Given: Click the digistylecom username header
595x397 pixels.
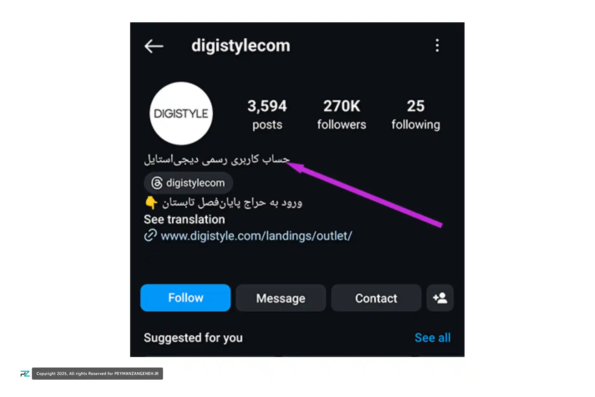Looking at the screenshot, I should [241, 46].
